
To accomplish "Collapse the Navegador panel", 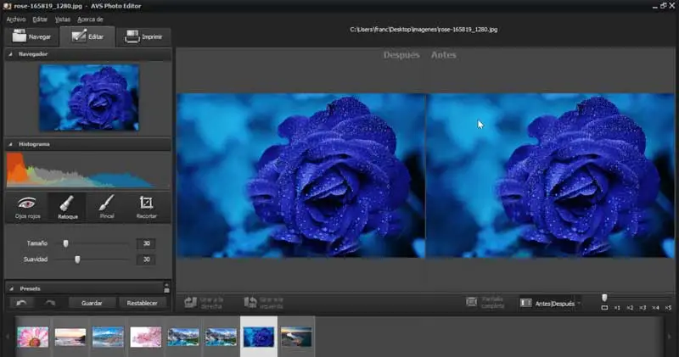I will click(11, 54).
